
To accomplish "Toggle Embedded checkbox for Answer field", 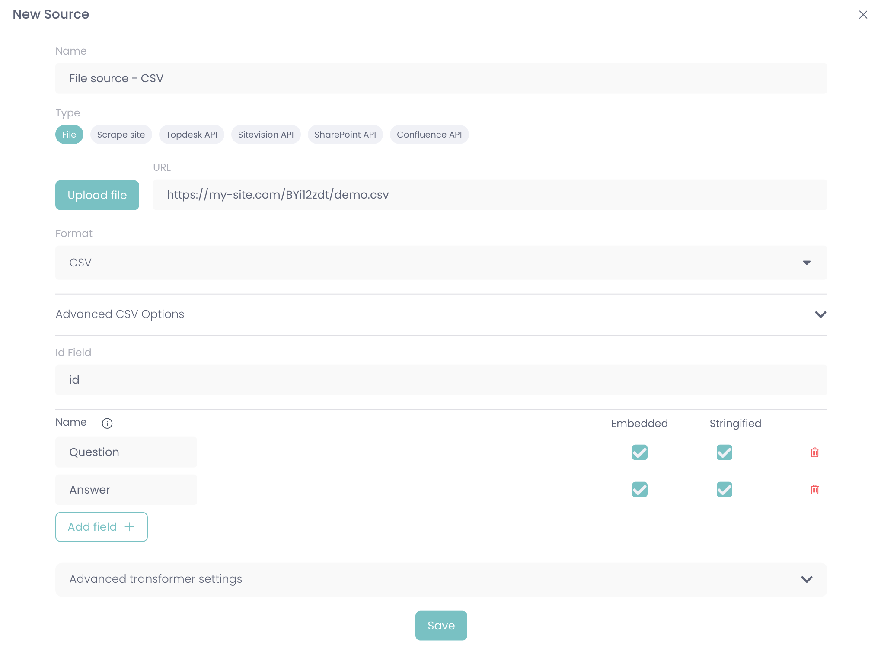I will [x=639, y=490].
